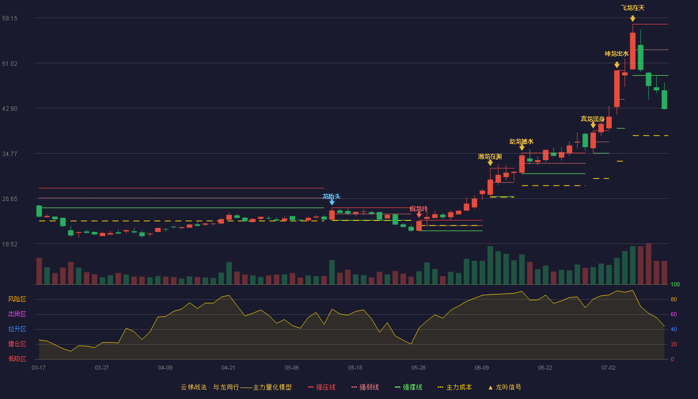Screen dimensions: 698x399
Task: Select the blue 龙抬头 arrow marker
Action: pos(332,202)
